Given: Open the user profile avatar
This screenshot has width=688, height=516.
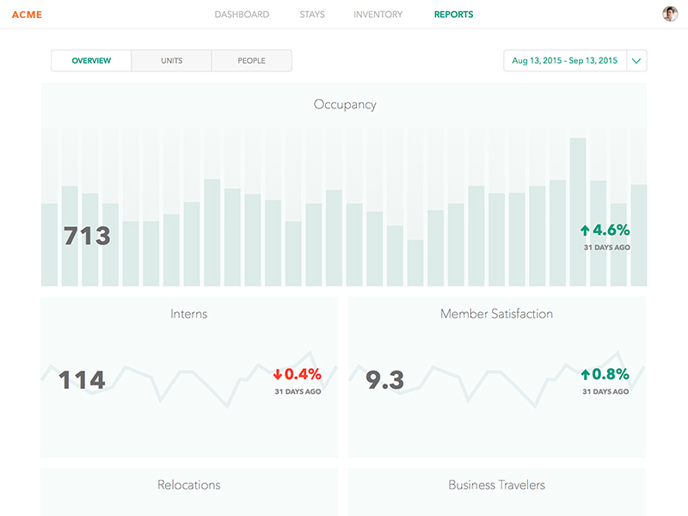Looking at the screenshot, I should (670, 14).
